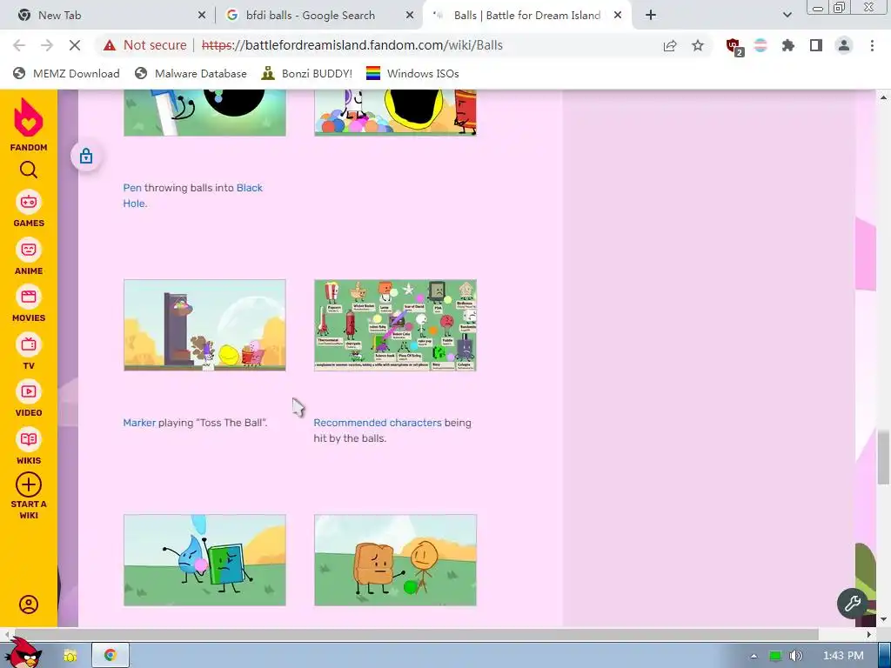Open the Chrome taskbar button
Viewport: 891px width, 668px height.
(111, 656)
